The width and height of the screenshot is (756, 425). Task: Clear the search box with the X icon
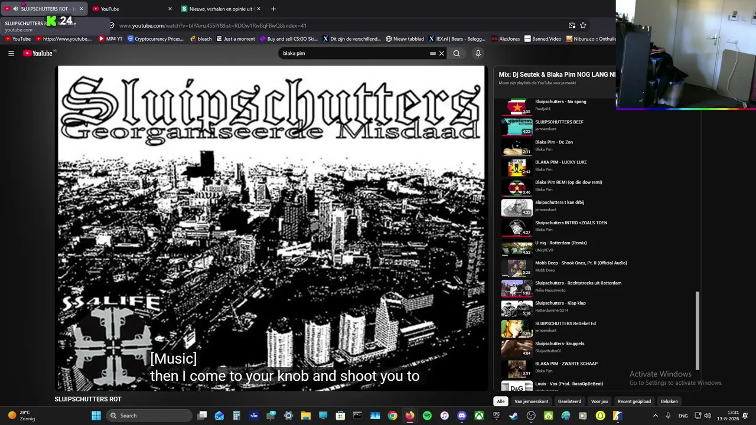pyautogui.click(x=441, y=53)
